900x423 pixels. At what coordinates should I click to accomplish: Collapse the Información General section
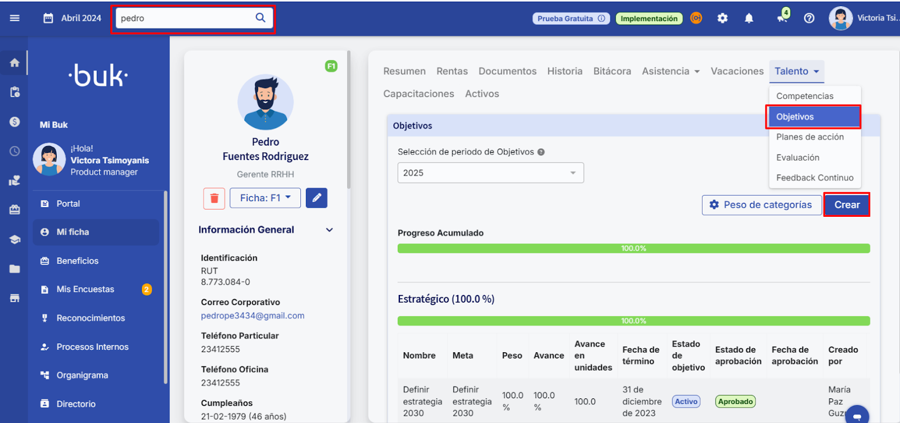[329, 230]
